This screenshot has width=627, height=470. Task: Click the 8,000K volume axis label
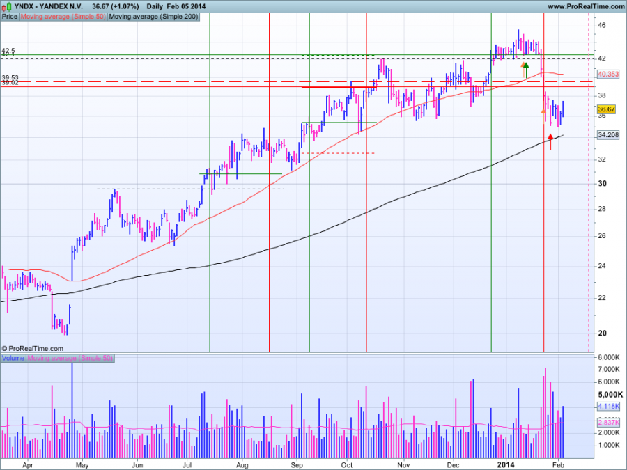pos(609,357)
